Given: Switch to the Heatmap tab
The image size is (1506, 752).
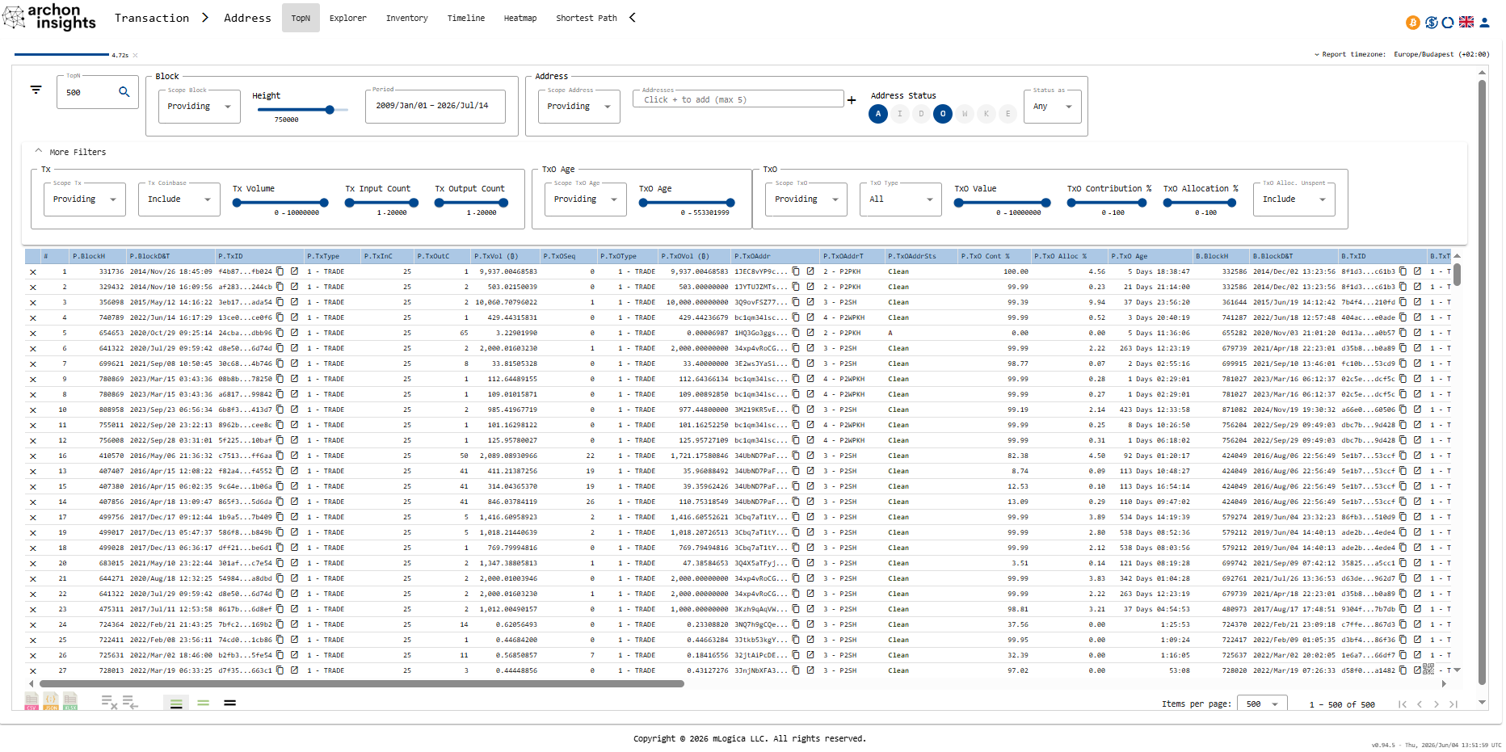Looking at the screenshot, I should tap(520, 18).
